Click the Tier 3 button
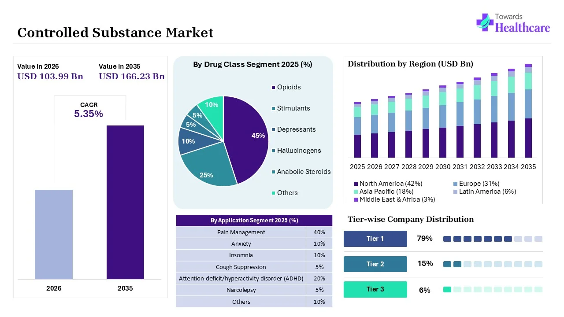 point(375,289)
